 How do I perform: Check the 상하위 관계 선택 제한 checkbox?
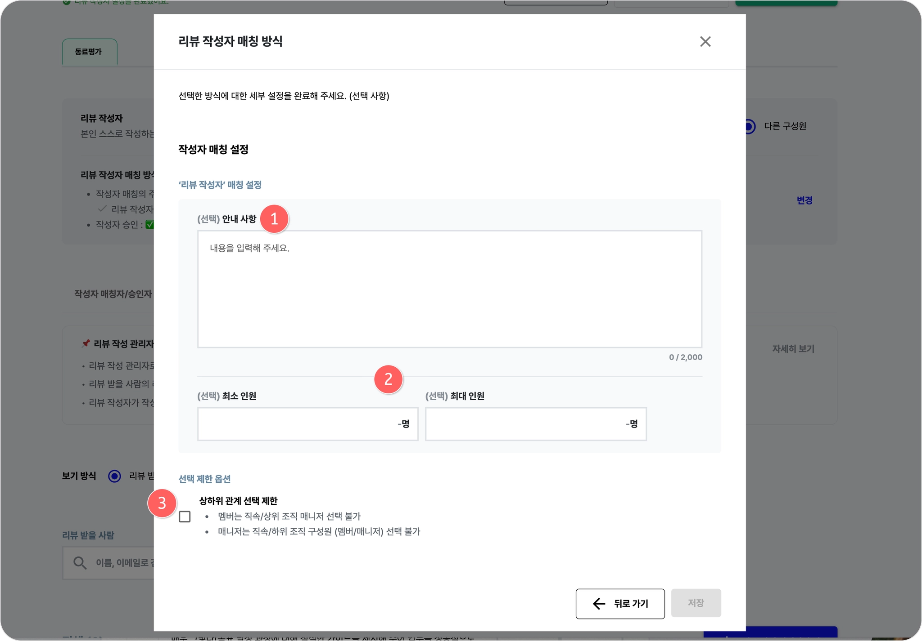[185, 516]
